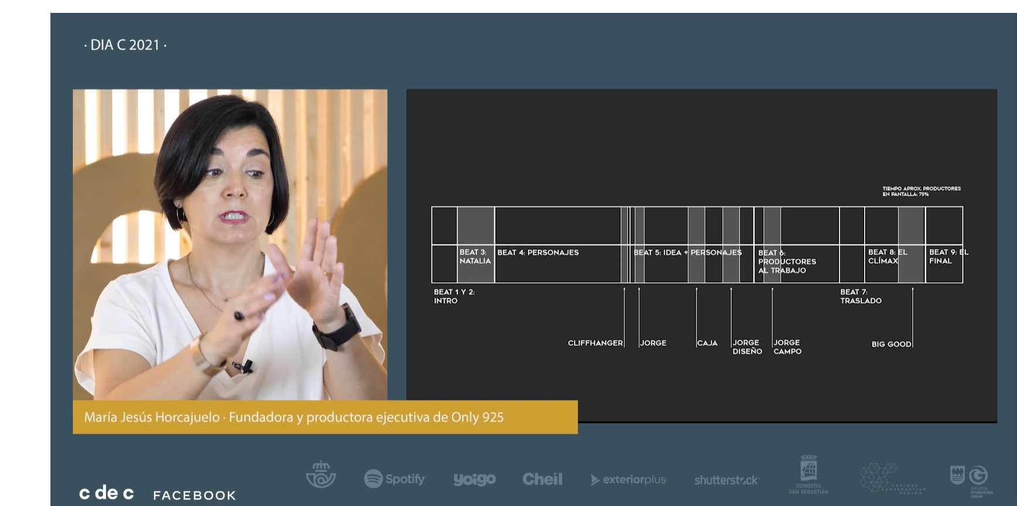Click the Spotify sponsor logo
This screenshot has height=506, width=1017.
395,478
